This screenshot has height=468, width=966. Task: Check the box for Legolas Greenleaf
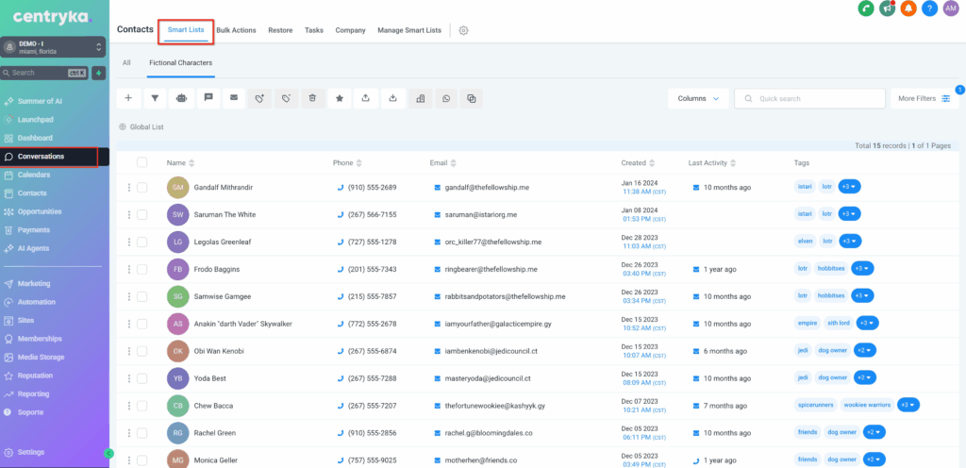pyautogui.click(x=142, y=242)
